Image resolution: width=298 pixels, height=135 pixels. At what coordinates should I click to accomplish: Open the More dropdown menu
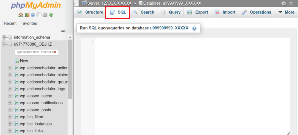pyautogui.click(x=286, y=12)
